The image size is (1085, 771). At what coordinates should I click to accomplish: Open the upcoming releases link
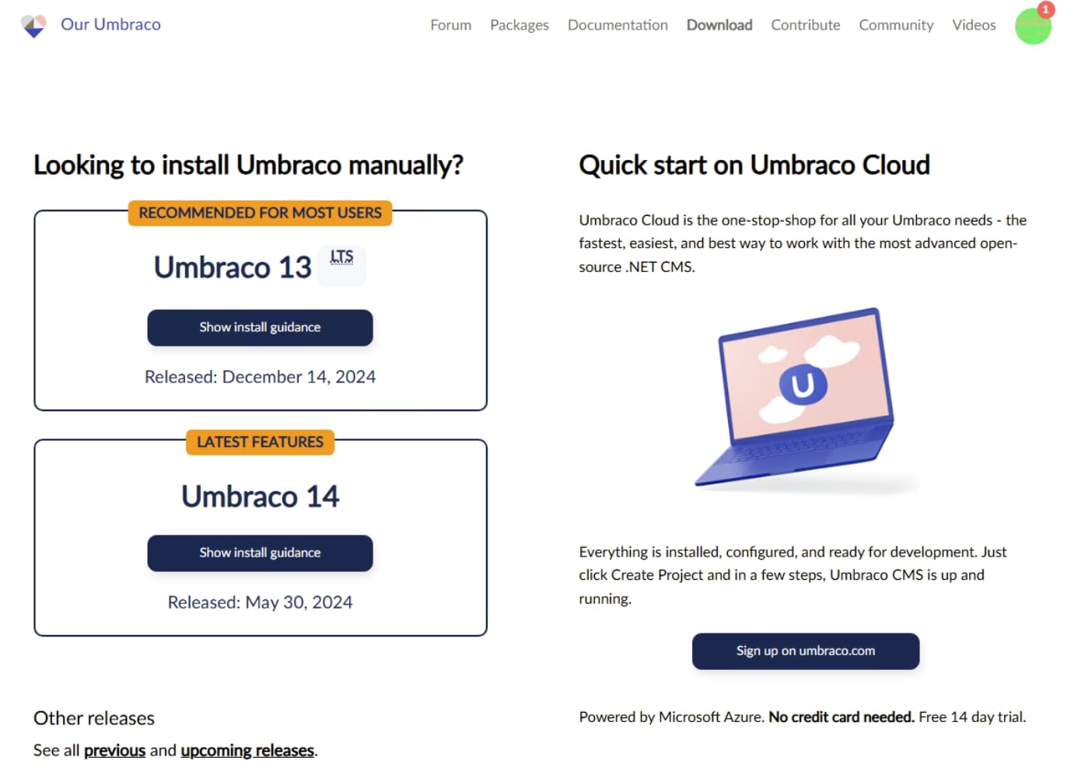tap(247, 750)
